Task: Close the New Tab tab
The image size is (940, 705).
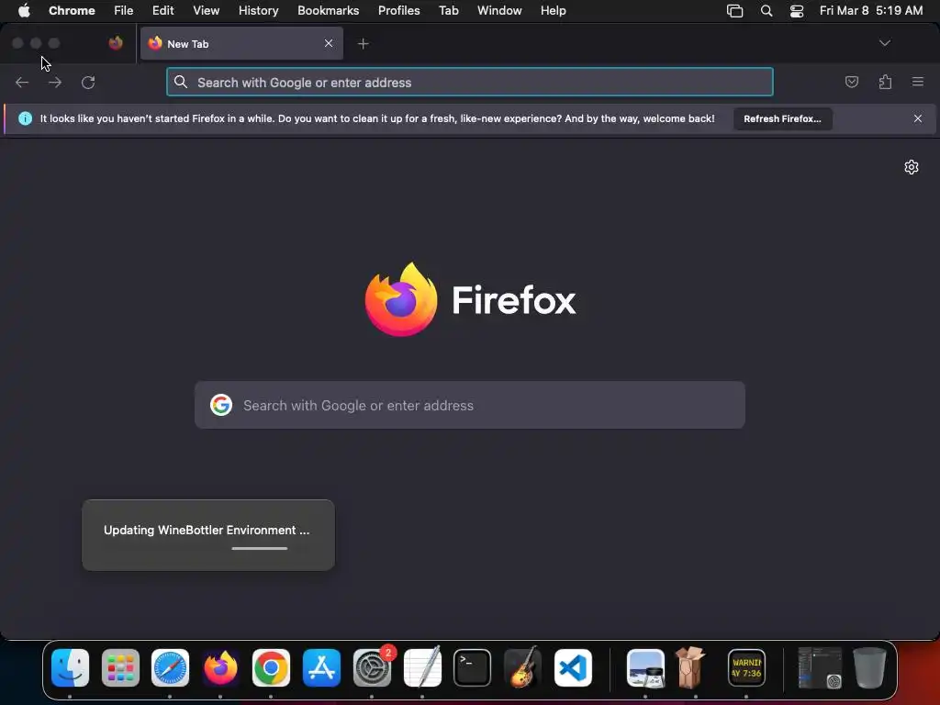Action: 329,43
